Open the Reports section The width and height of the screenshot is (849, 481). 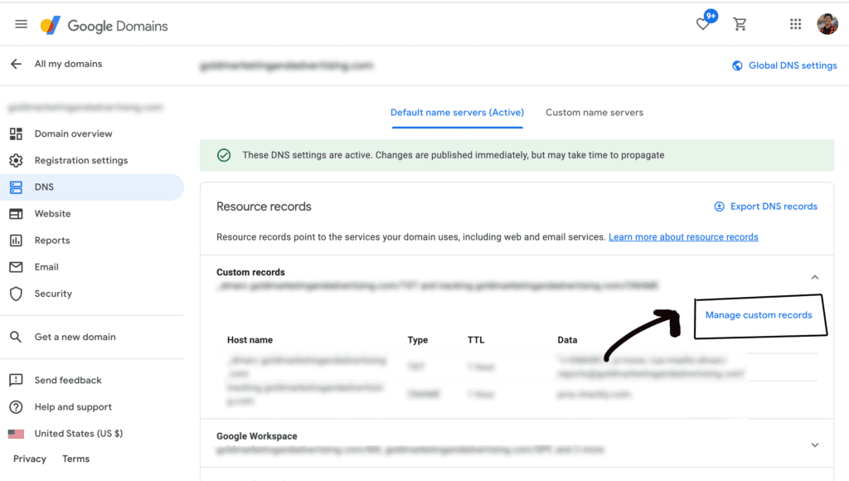coord(52,240)
